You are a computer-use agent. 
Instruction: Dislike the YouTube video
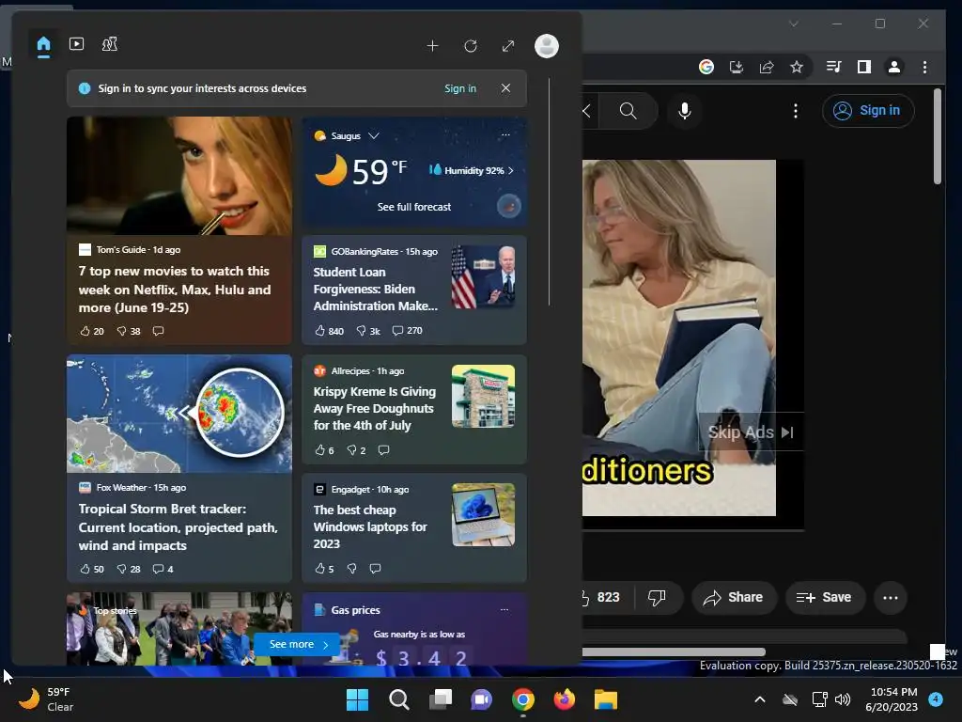click(x=657, y=597)
